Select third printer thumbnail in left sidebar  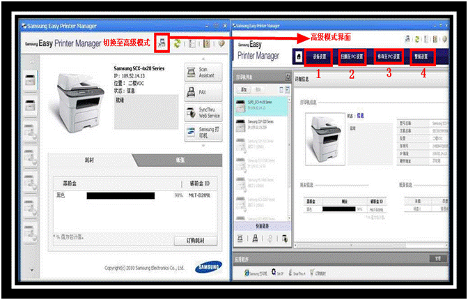coord(30,130)
